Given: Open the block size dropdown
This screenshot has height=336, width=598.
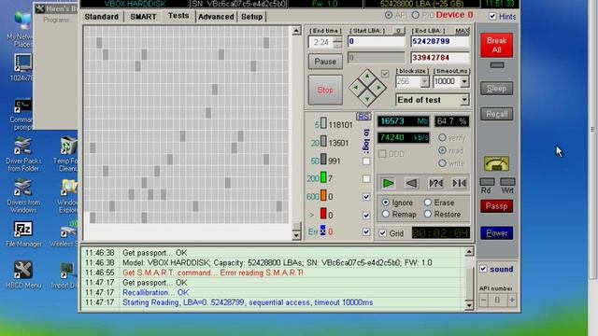Looking at the screenshot, I should pos(424,81).
